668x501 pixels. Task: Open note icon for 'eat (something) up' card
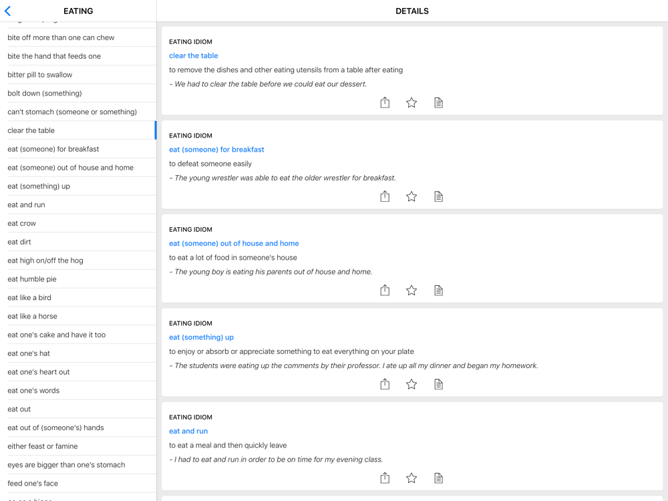coord(438,384)
